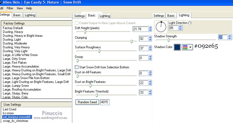This screenshot has height=123, width=233.
Task: Click the Clumping value field 92
Action: (x=144, y=39)
